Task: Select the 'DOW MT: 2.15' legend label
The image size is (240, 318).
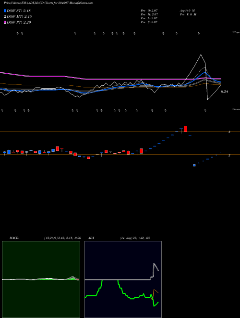Action: (19, 17)
